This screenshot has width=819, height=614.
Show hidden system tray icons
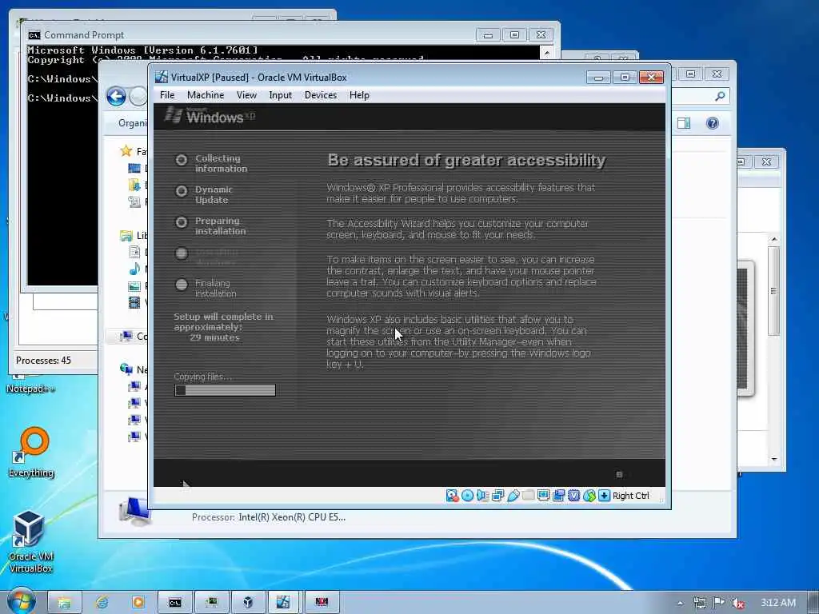pyautogui.click(x=680, y=603)
